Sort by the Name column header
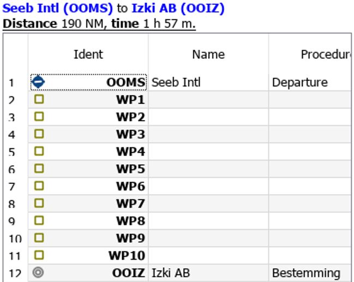 coord(208,54)
